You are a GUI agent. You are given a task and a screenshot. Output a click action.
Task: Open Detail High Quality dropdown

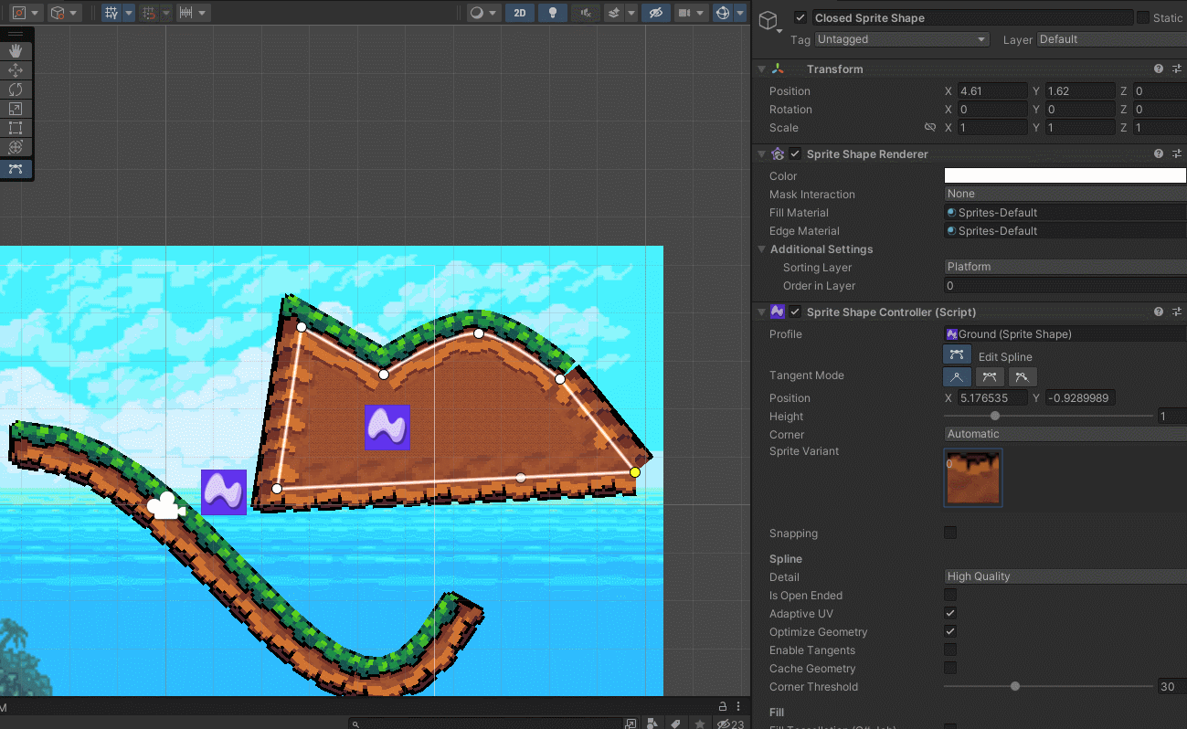click(x=1065, y=576)
